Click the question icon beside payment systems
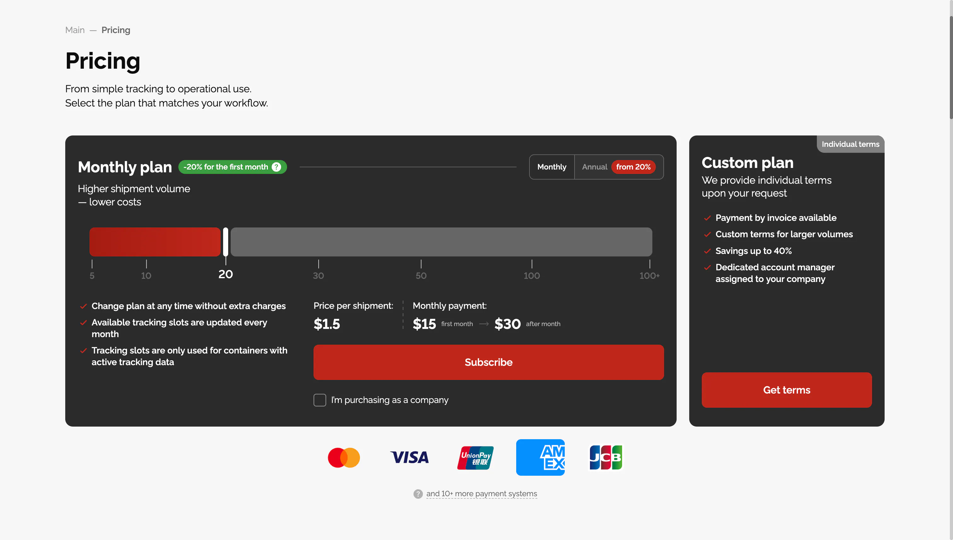Screen dimensions: 953x540 click(418, 494)
